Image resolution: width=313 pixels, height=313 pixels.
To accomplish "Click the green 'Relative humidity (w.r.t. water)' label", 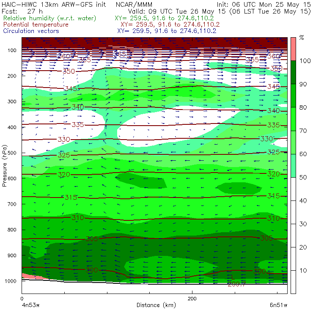I will pyautogui.click(x=50, y=18).
